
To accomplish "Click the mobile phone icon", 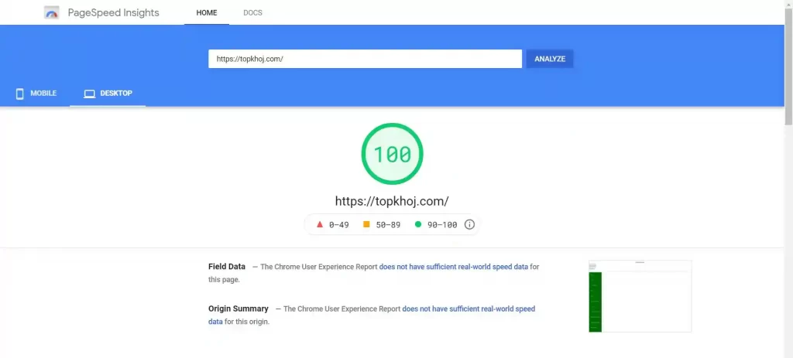I will (19, 94).
